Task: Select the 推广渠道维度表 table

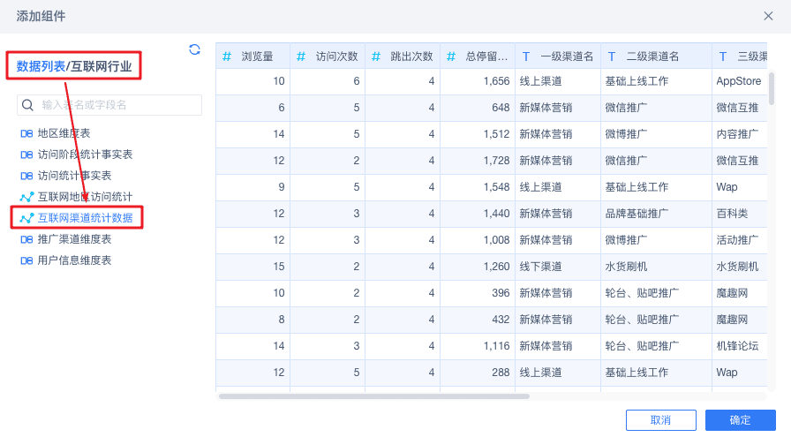Action: coord(74,239)
